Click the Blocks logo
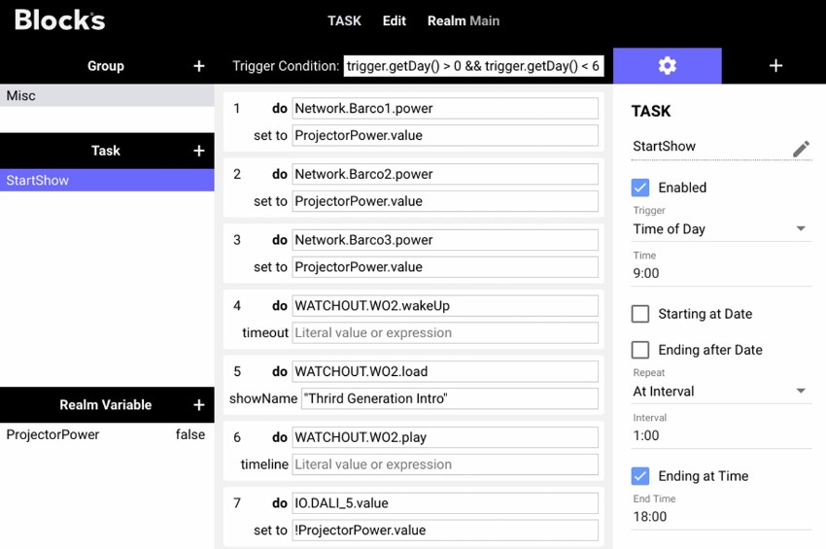 point(59,20)
